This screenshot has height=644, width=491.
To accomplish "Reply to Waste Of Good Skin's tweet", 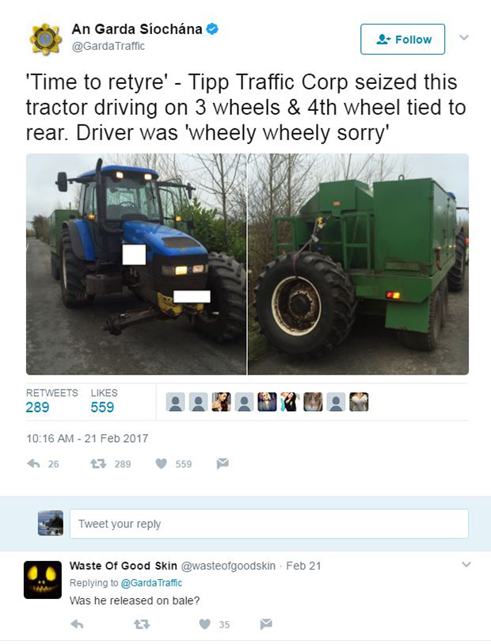I will tap(77, 624).
